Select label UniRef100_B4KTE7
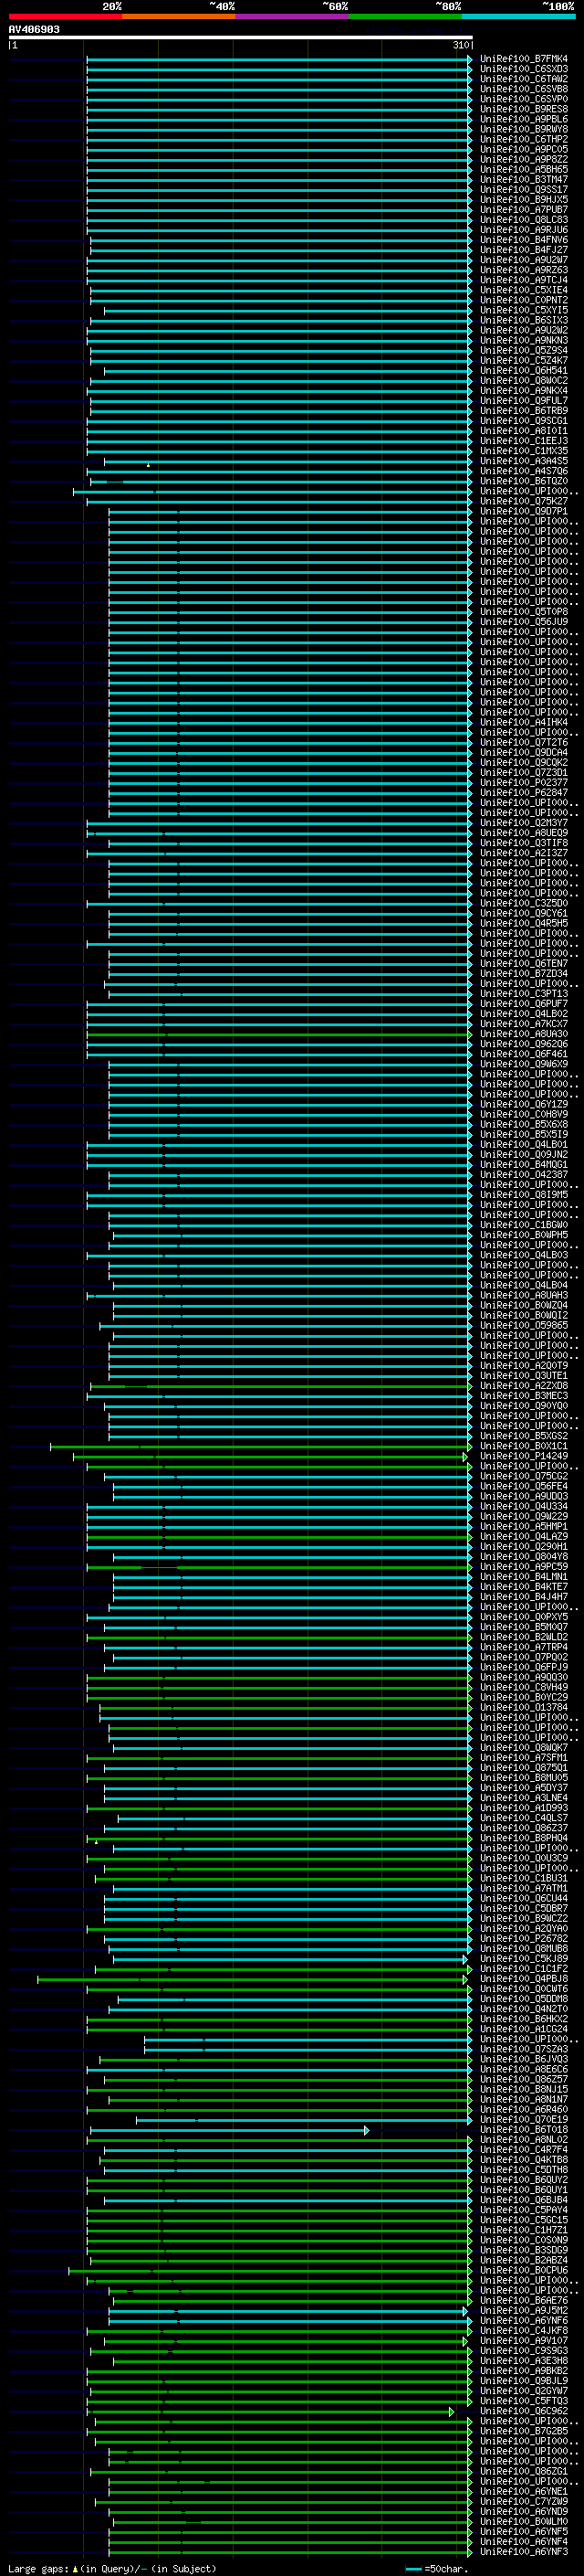 click(523, 1587)
